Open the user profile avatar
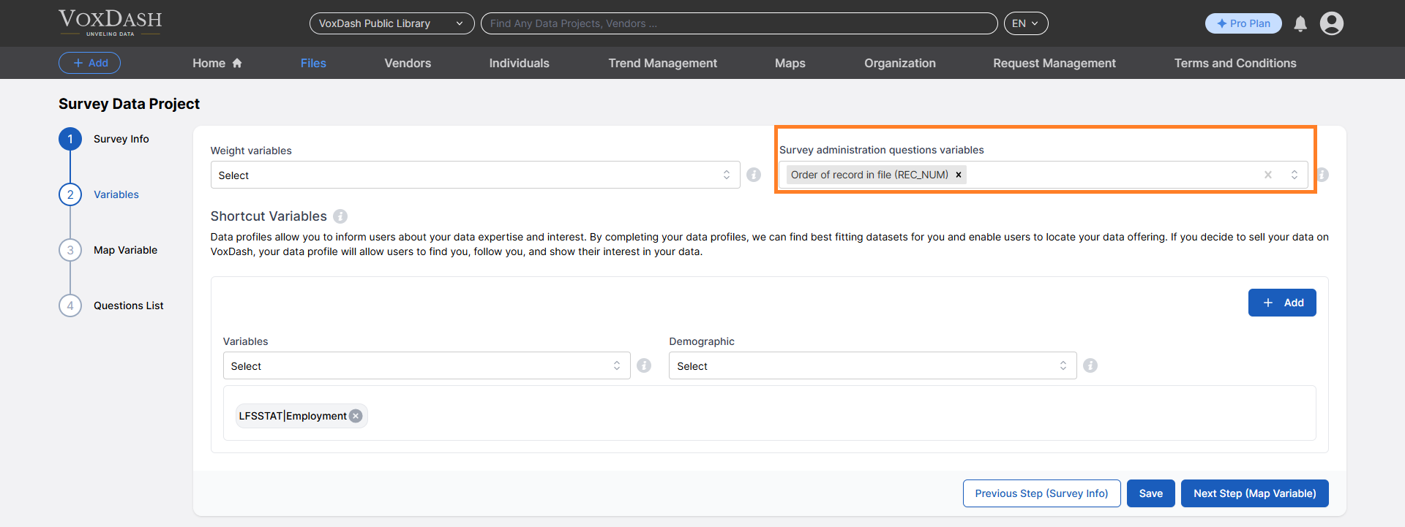1405x527 pixels. [1332, 23]
